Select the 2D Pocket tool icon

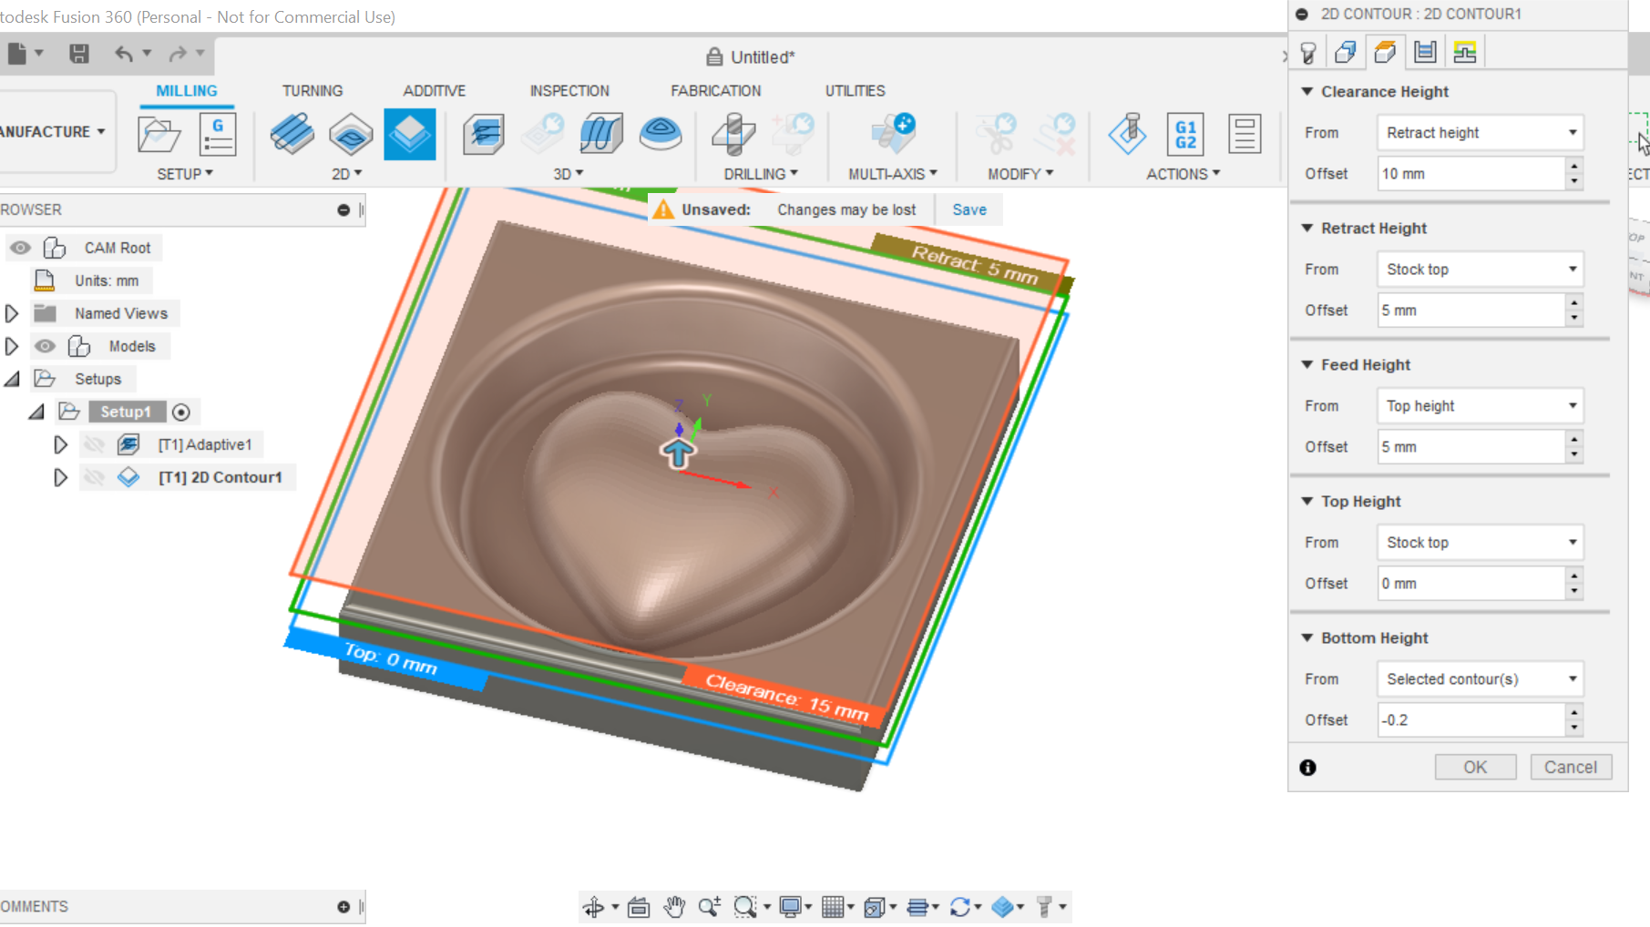[351, 134]
